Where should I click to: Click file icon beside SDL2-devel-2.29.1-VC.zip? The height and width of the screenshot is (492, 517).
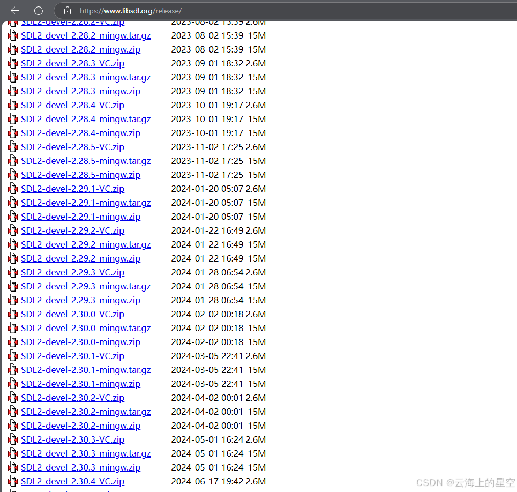click(x=13, y=188)
